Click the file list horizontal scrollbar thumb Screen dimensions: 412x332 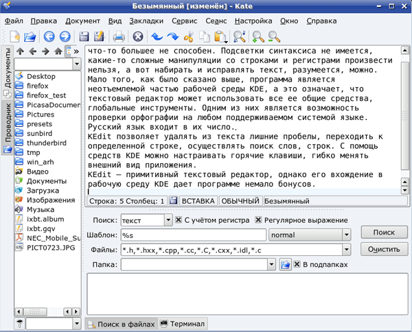(35, 311)
